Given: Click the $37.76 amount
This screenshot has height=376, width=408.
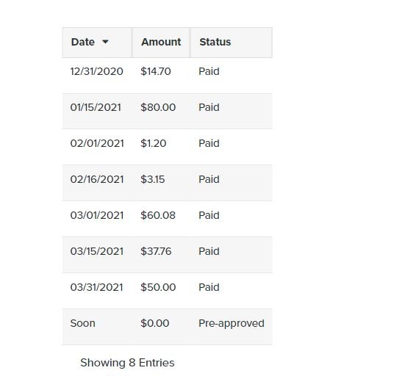Looking at the screenshot, I should tap(156, 251).
